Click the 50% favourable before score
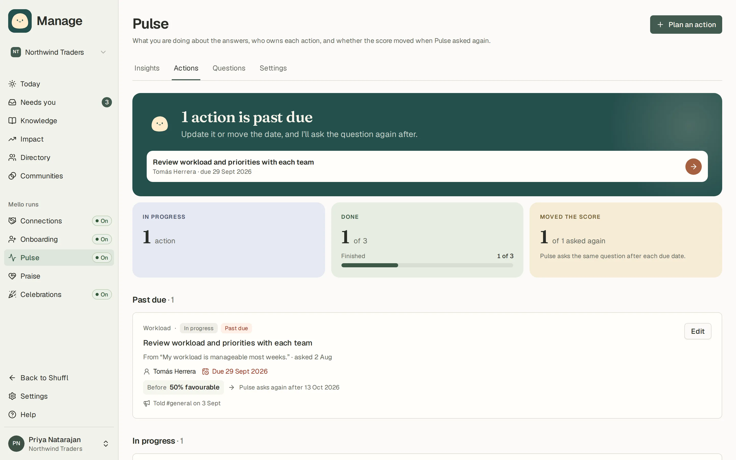 point(183,387)
